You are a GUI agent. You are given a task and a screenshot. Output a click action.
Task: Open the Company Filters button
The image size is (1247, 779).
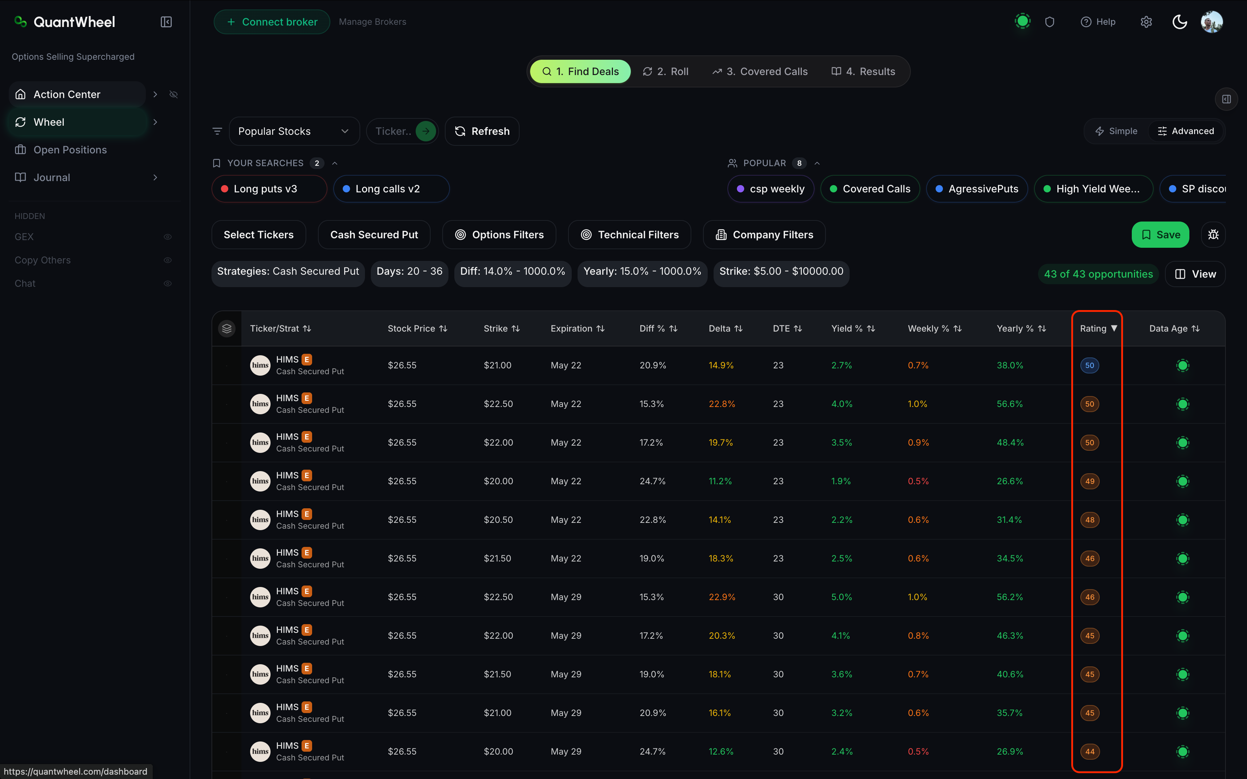coord(764,235)
